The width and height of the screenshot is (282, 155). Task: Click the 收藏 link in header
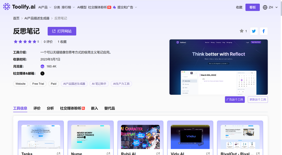pos(239,7)
